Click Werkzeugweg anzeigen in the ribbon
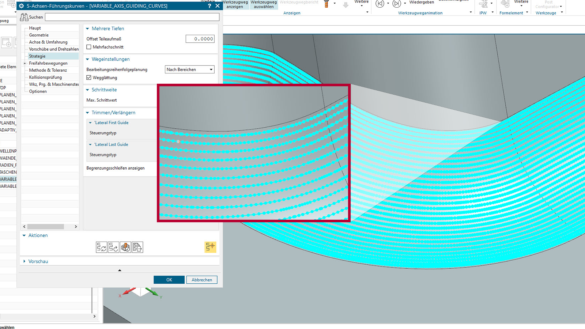Viewport: 585px width, 329px height. (235, 4)
